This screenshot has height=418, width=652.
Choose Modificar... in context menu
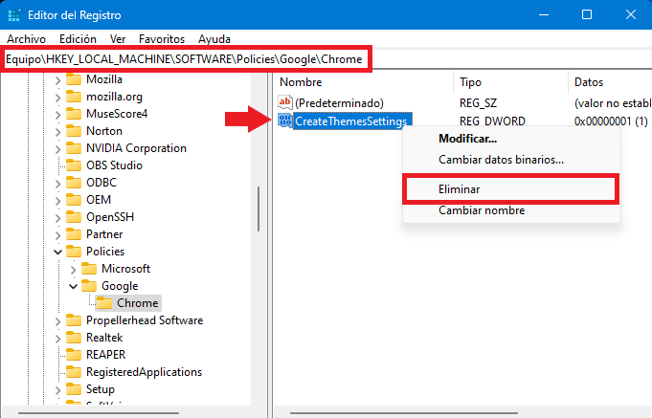[511, 139]
